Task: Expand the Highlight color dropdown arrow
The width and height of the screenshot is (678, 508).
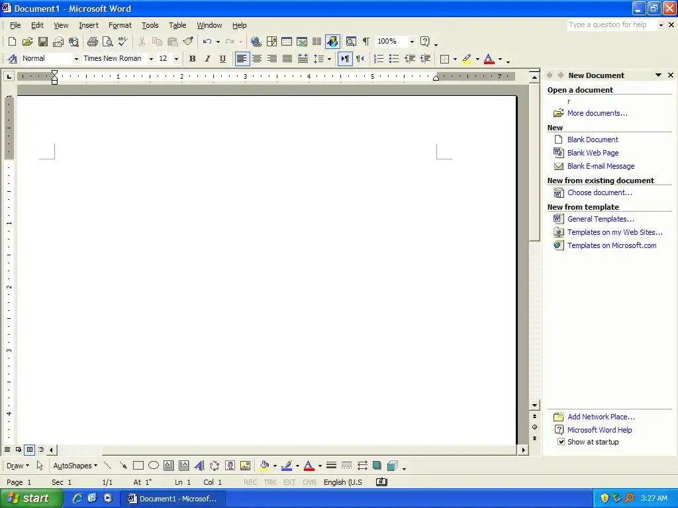Action: (477, 59)
